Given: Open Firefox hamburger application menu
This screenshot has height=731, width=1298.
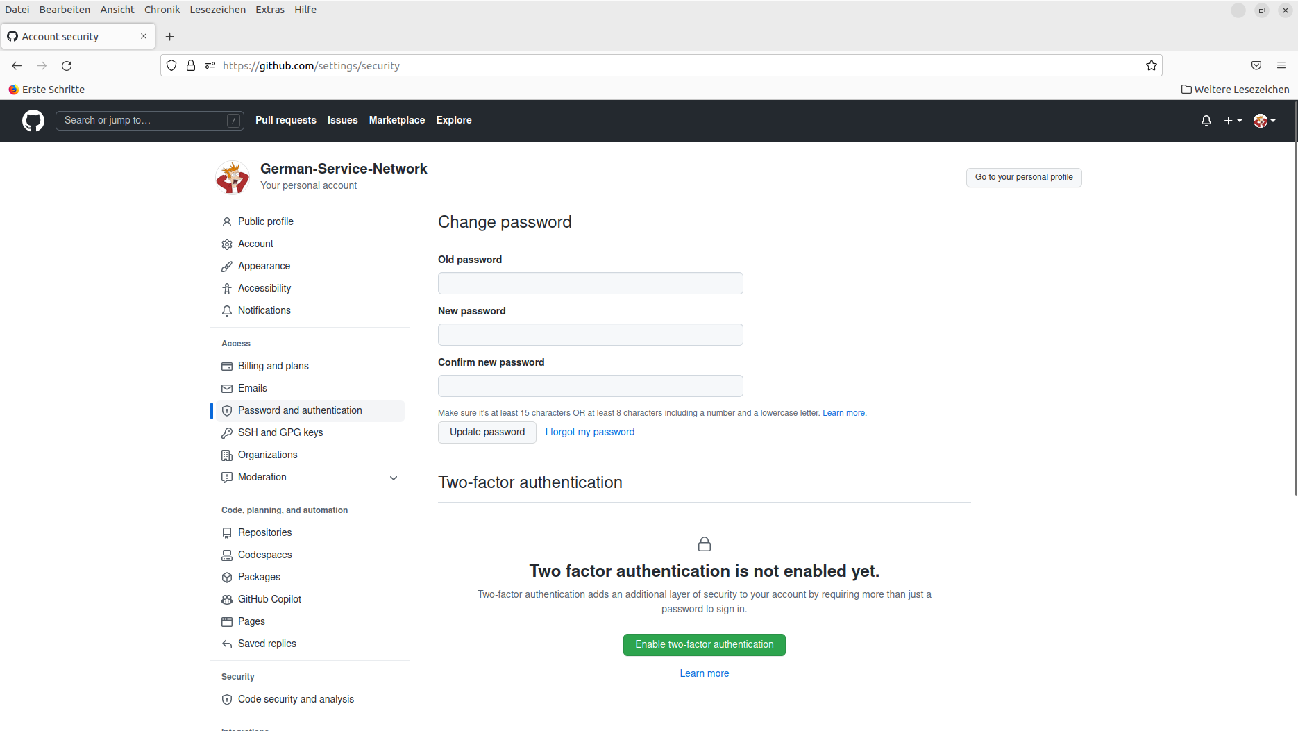Looking at the screenshot, I should tap(1281, 65).
